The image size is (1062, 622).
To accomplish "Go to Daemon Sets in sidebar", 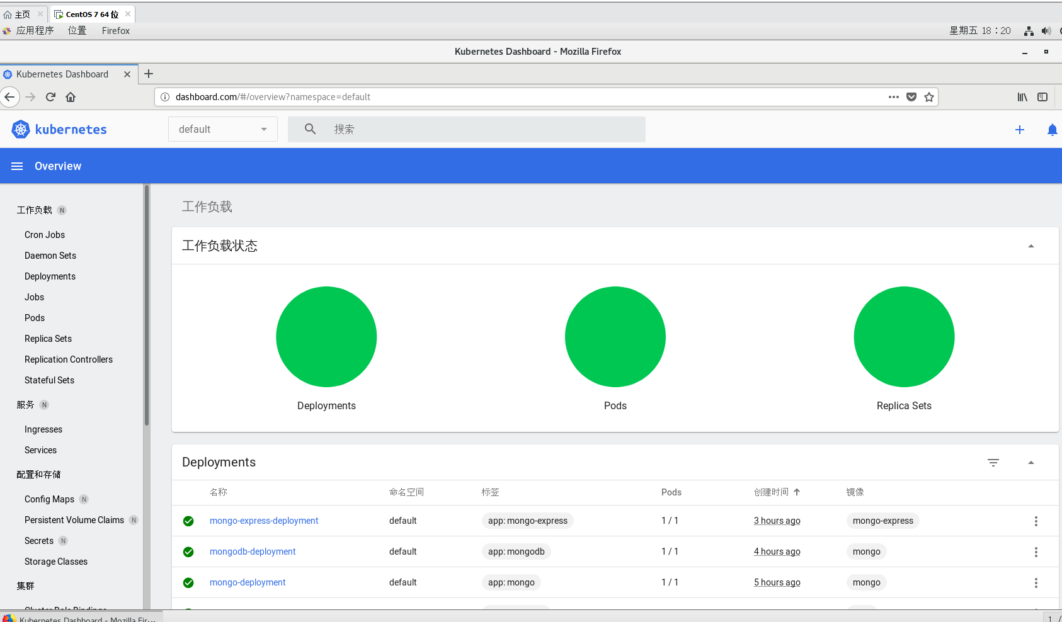I will pyautogui.click(x=50, y=256).
